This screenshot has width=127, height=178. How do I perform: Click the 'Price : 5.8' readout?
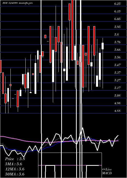15,159
